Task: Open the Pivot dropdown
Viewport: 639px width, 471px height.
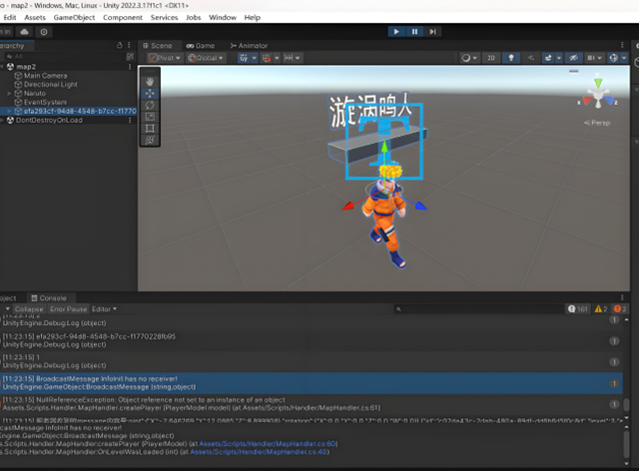Action: click(163, 58)
